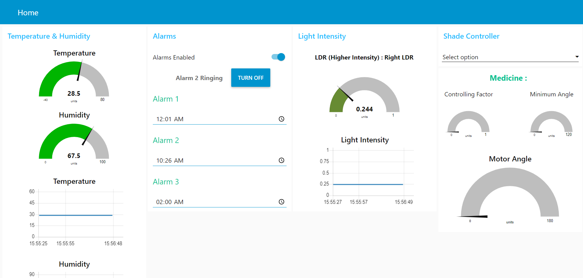Toggle the Alarms Enabled switch
Viewport: 583px width, 278px height.
click(x=278, y=57)
